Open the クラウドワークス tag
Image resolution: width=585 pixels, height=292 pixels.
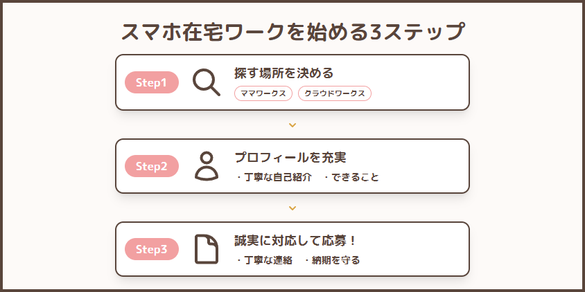335,93
